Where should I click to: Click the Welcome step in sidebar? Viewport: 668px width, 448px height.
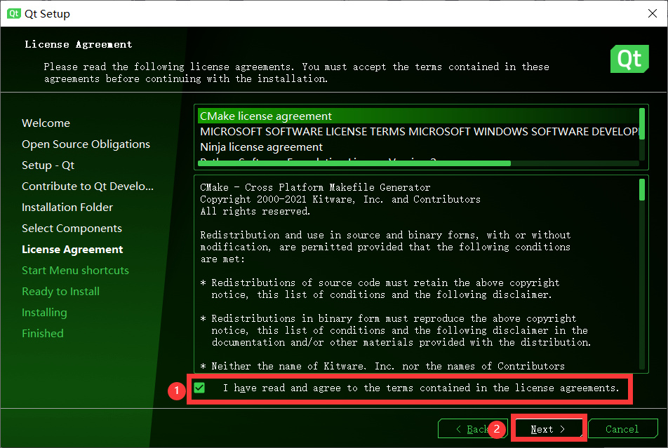point(46,123)
